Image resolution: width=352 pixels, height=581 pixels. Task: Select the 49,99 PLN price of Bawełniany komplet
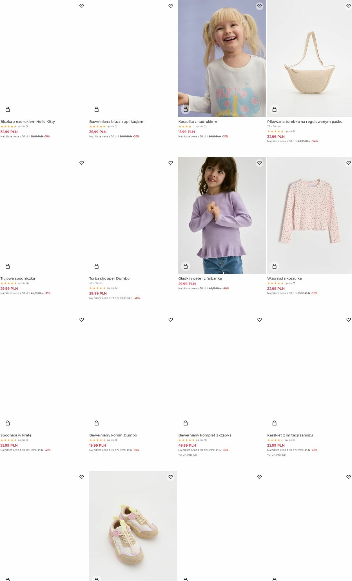[x=187, y=445]
